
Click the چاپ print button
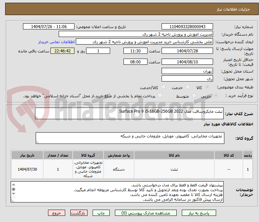click(101, 213)
